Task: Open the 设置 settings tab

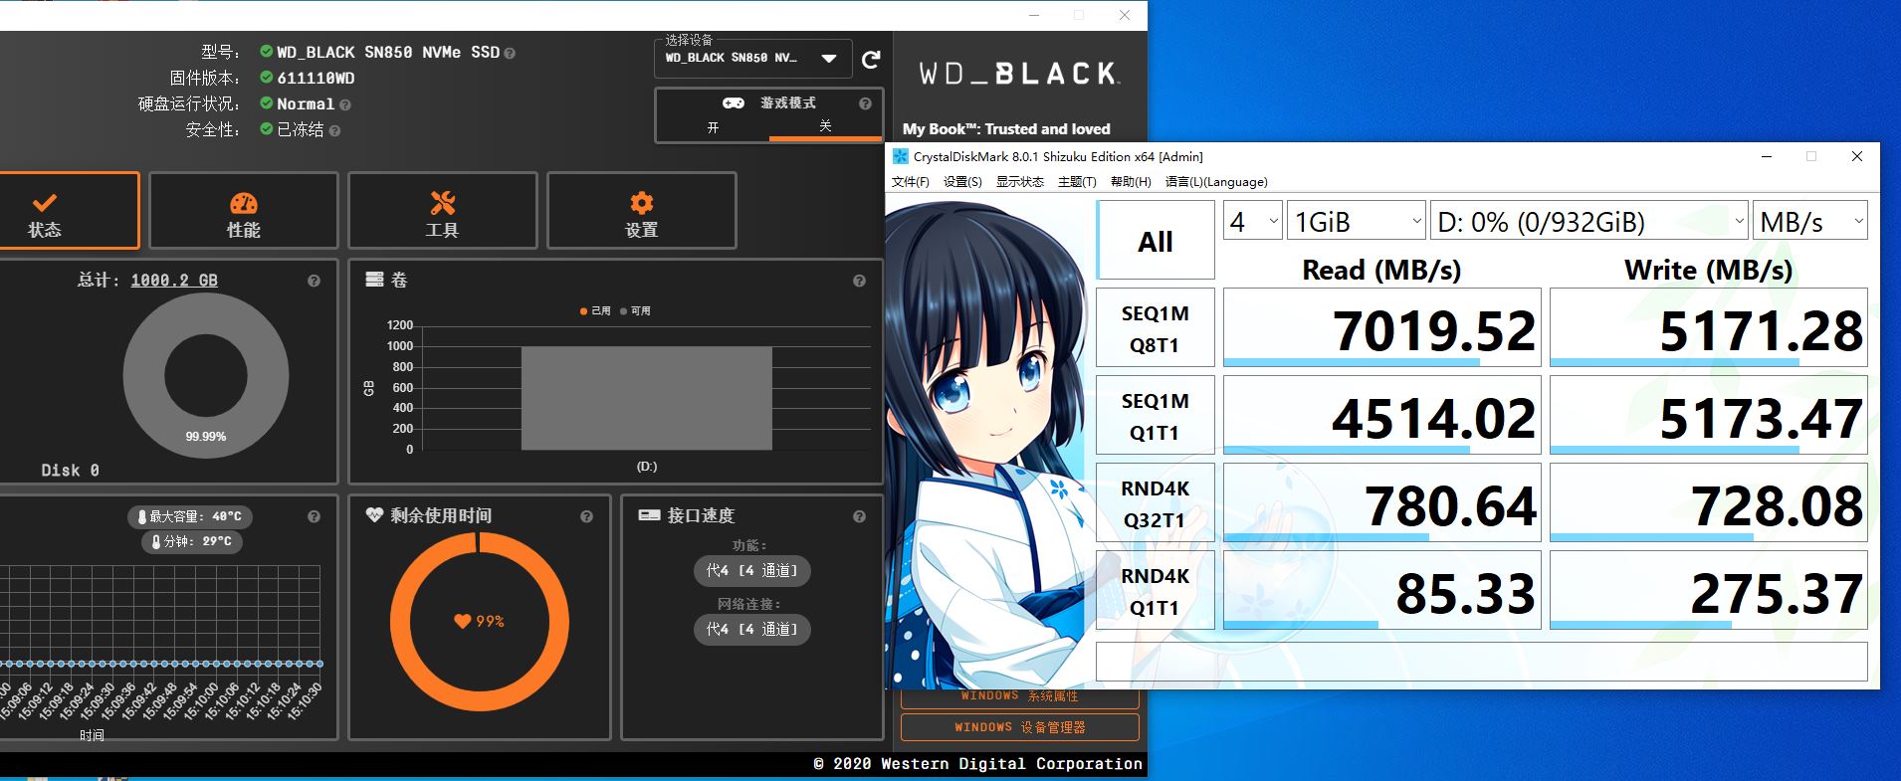Action: 642,211
